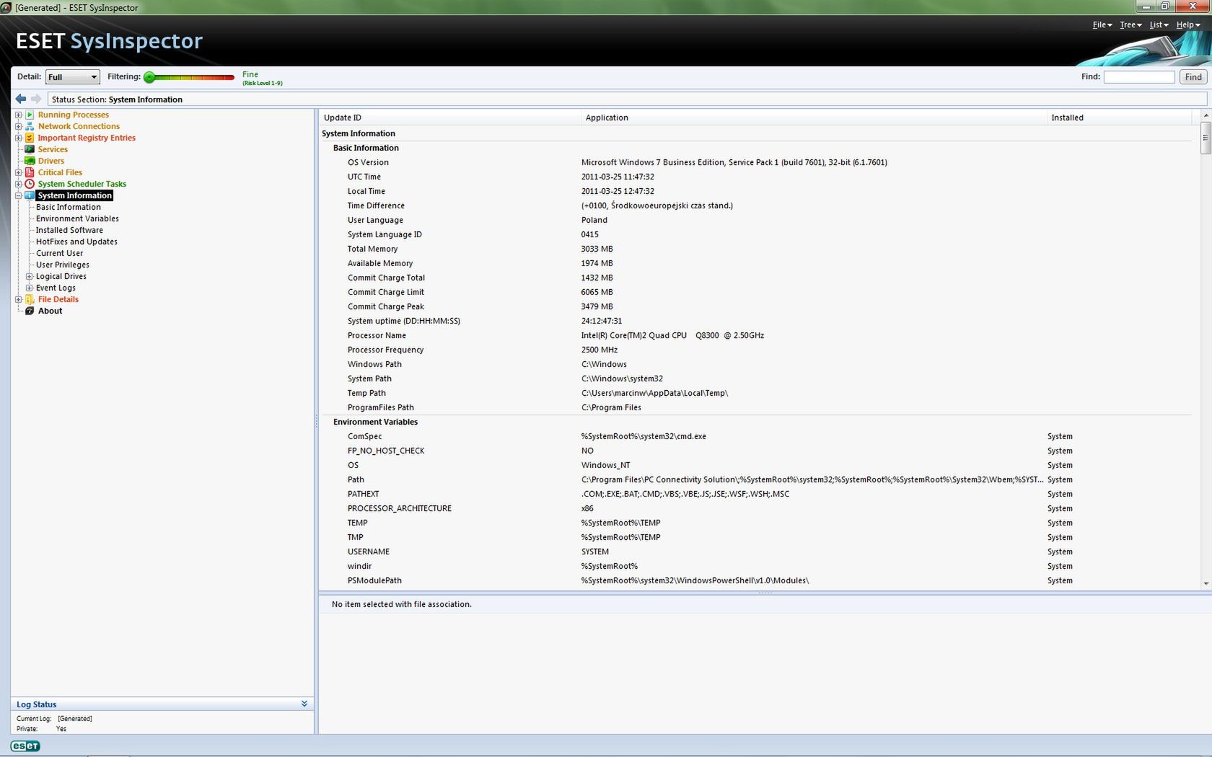Expand the Critical Files node

(18, 172)
